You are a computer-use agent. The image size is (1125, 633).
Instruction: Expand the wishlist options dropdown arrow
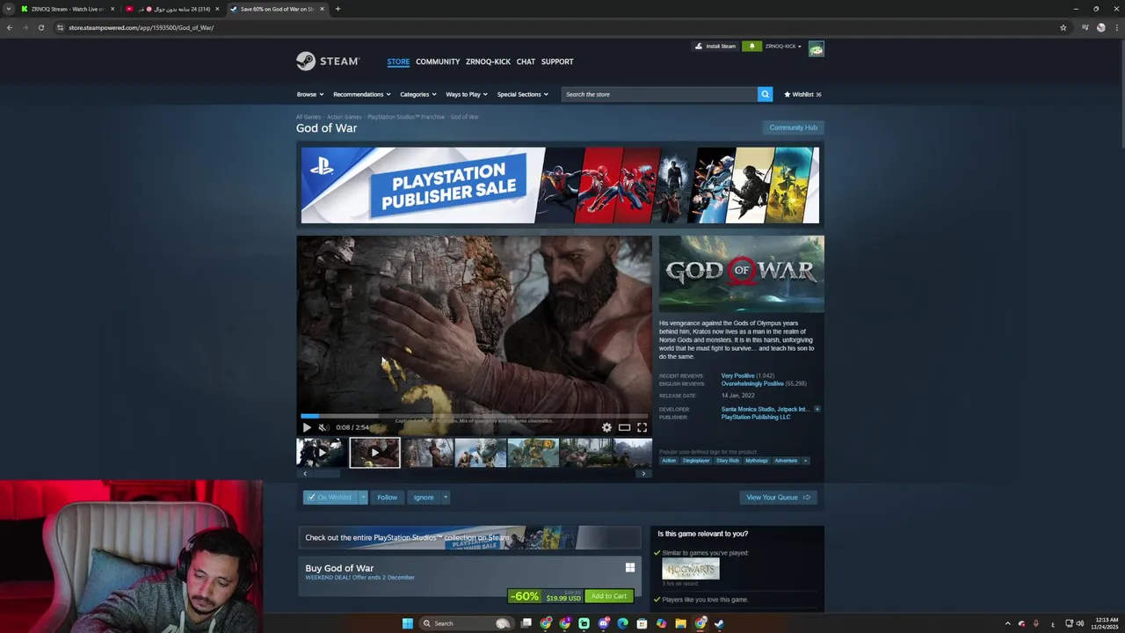[x=362, y=498]
